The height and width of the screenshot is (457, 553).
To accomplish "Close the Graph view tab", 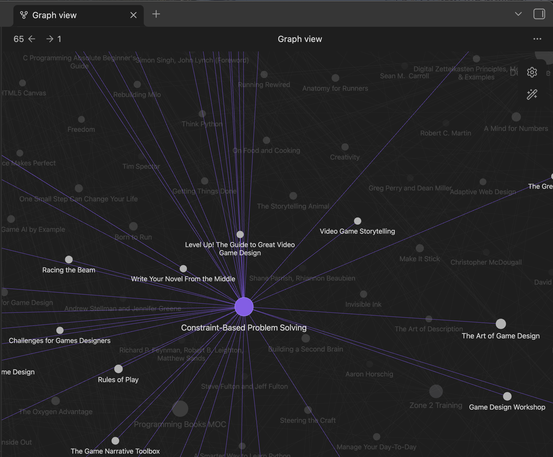I will pyautogui.click(x=133, y=15).
